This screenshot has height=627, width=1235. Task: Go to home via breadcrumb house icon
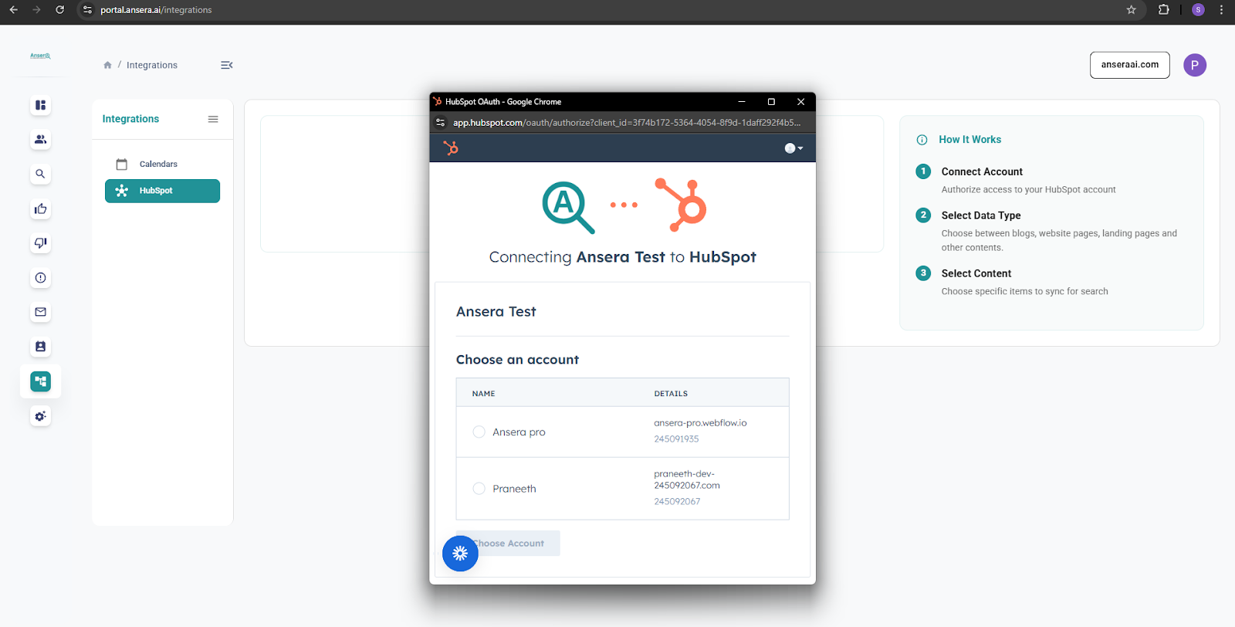[107, 65]
